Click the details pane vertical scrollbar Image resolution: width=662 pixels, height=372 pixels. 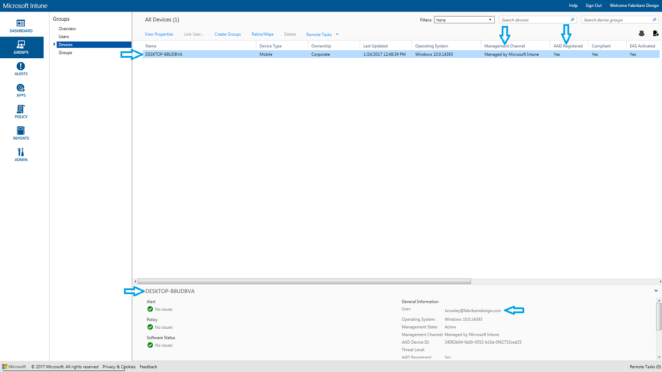[x=659, y=317]
